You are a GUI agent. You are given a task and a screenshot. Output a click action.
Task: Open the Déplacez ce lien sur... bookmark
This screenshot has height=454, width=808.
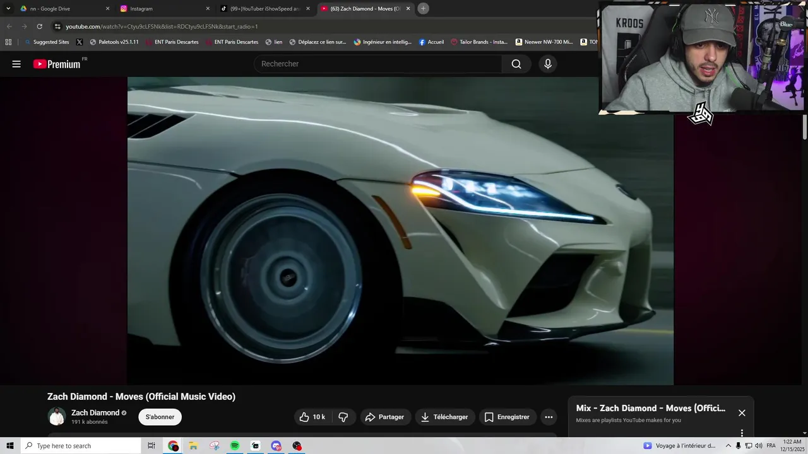[318, 42]
